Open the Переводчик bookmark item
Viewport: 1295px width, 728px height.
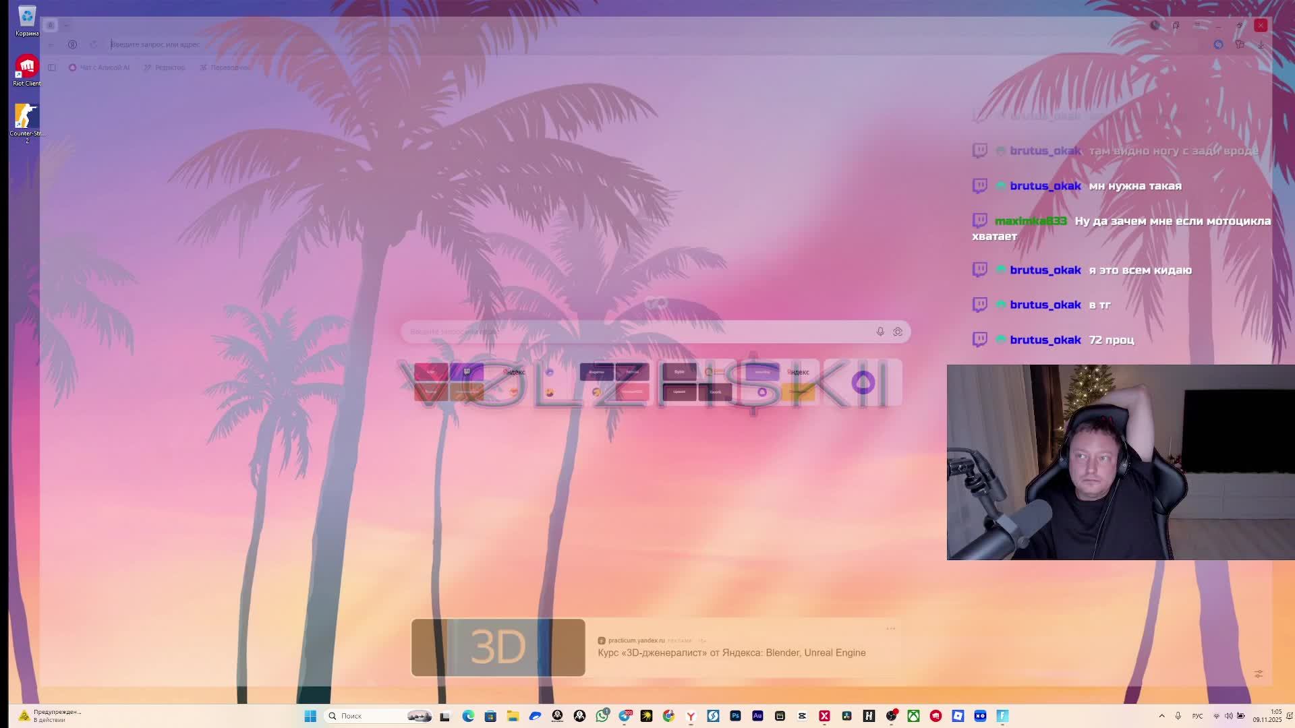[225, 67]
